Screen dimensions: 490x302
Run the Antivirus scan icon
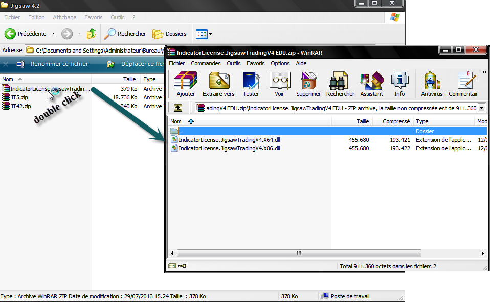click(x=432, y=84)
